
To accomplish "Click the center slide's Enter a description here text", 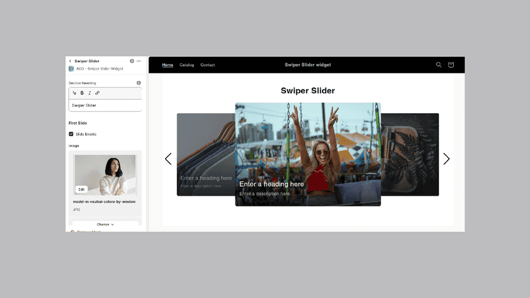I will point(264,194).
